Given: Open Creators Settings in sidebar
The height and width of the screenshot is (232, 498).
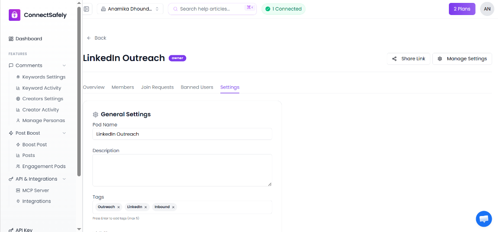Looking at the screenshot, I should click(x=39, y=99).
